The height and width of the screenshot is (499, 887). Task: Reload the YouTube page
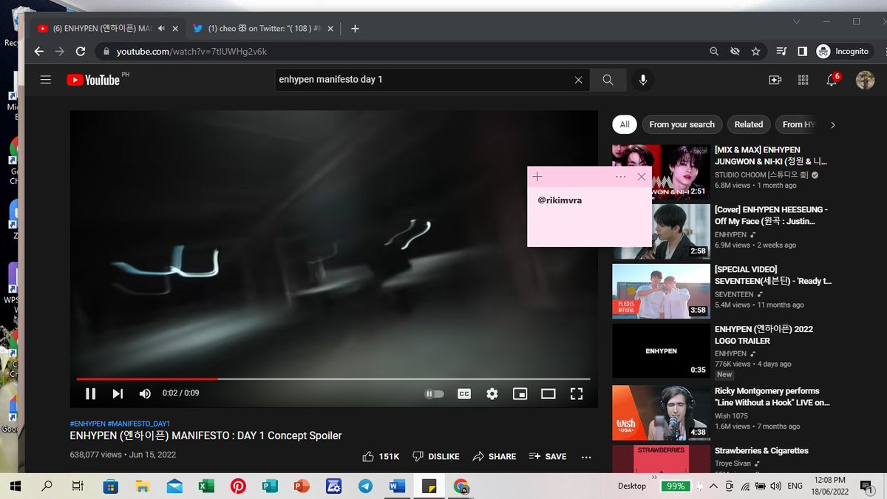[81, 52]
